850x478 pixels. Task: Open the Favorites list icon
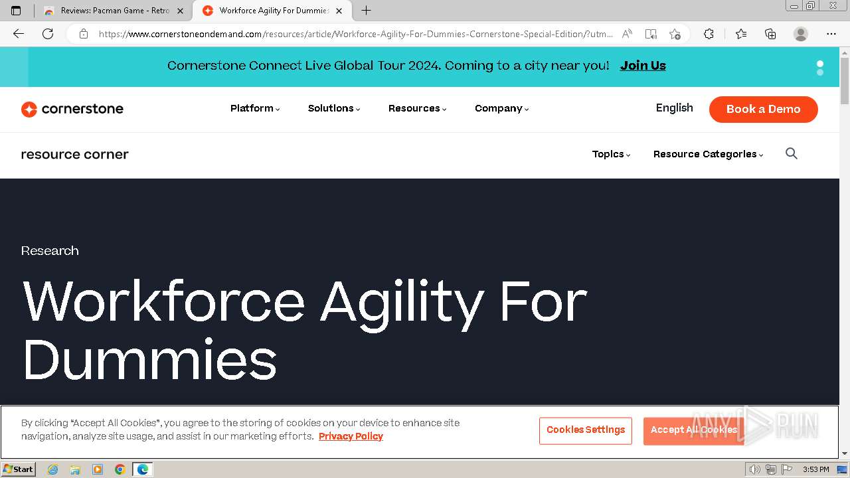click(741, 34)
